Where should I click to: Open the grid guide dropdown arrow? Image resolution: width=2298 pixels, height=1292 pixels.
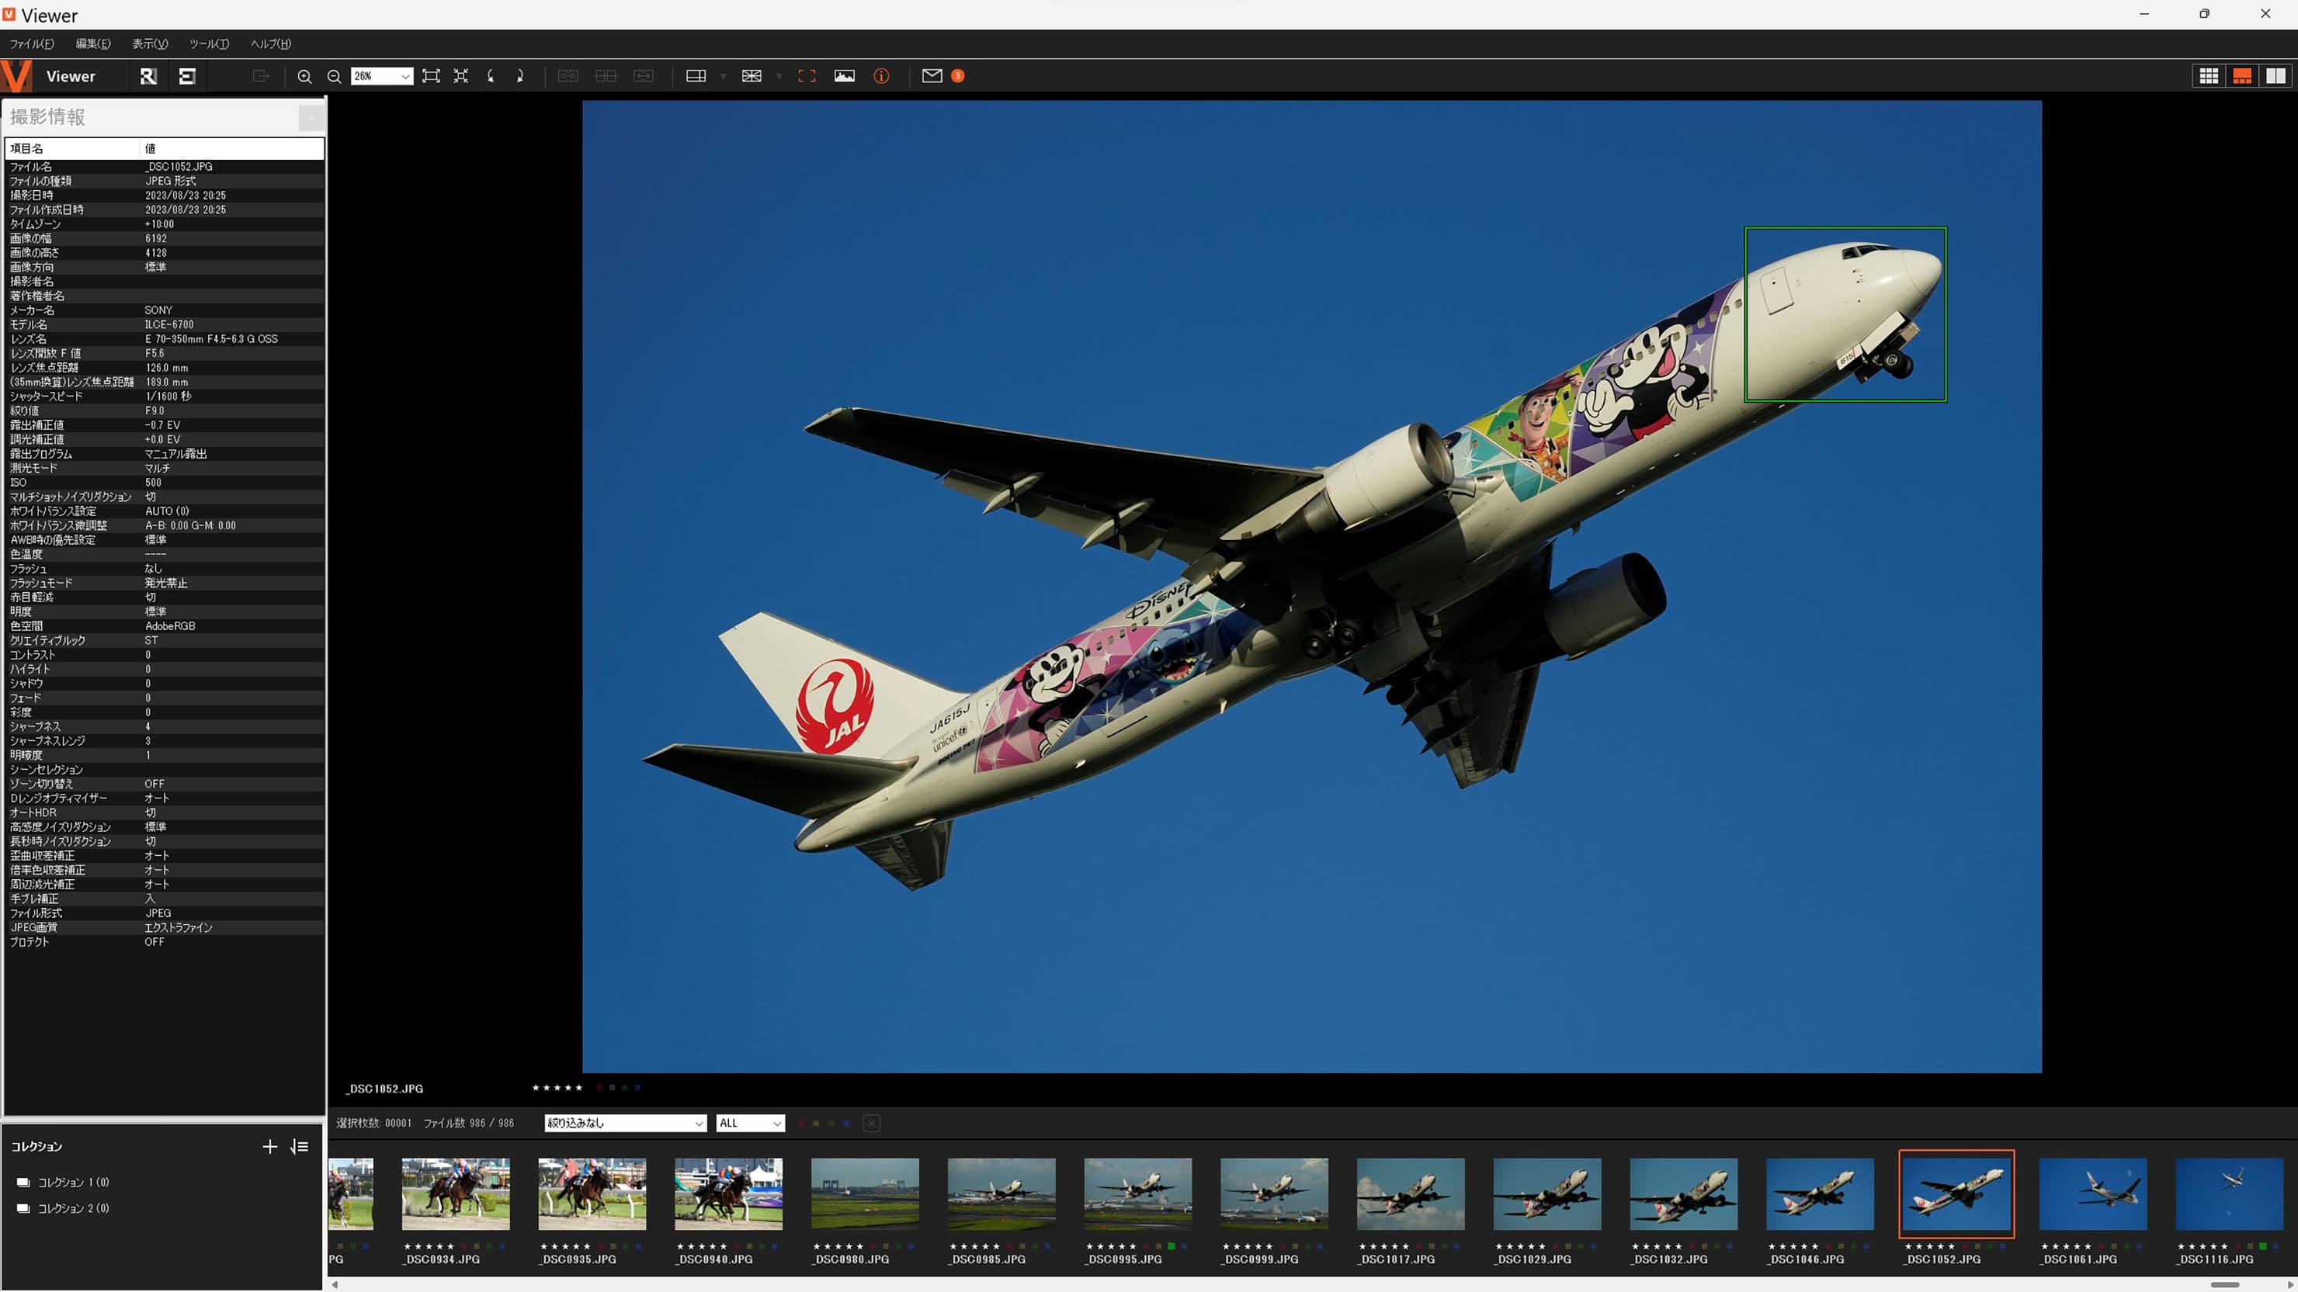click(779, 76)
